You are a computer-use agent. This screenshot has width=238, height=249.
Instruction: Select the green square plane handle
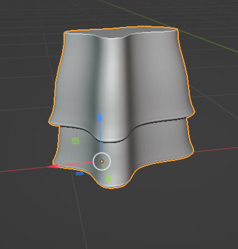pyautogui.click(x=76, y=141)
